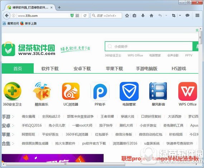Bookmark this page with the star icon
The width and height of the screenshot is (204, 168).
127,16
